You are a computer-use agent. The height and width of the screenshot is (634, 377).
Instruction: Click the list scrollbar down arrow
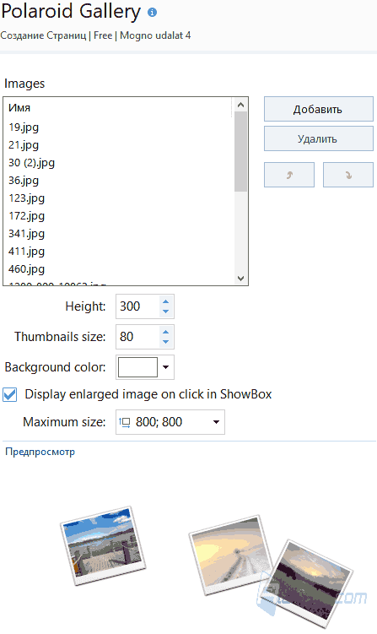pyautogui.click(x=241, y=279)
